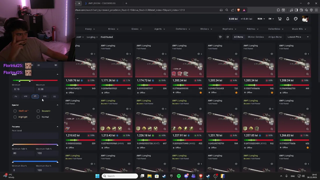Open File Explorer from the taskbar
This screenshot has width=320, height=180.
click(149, 176)
